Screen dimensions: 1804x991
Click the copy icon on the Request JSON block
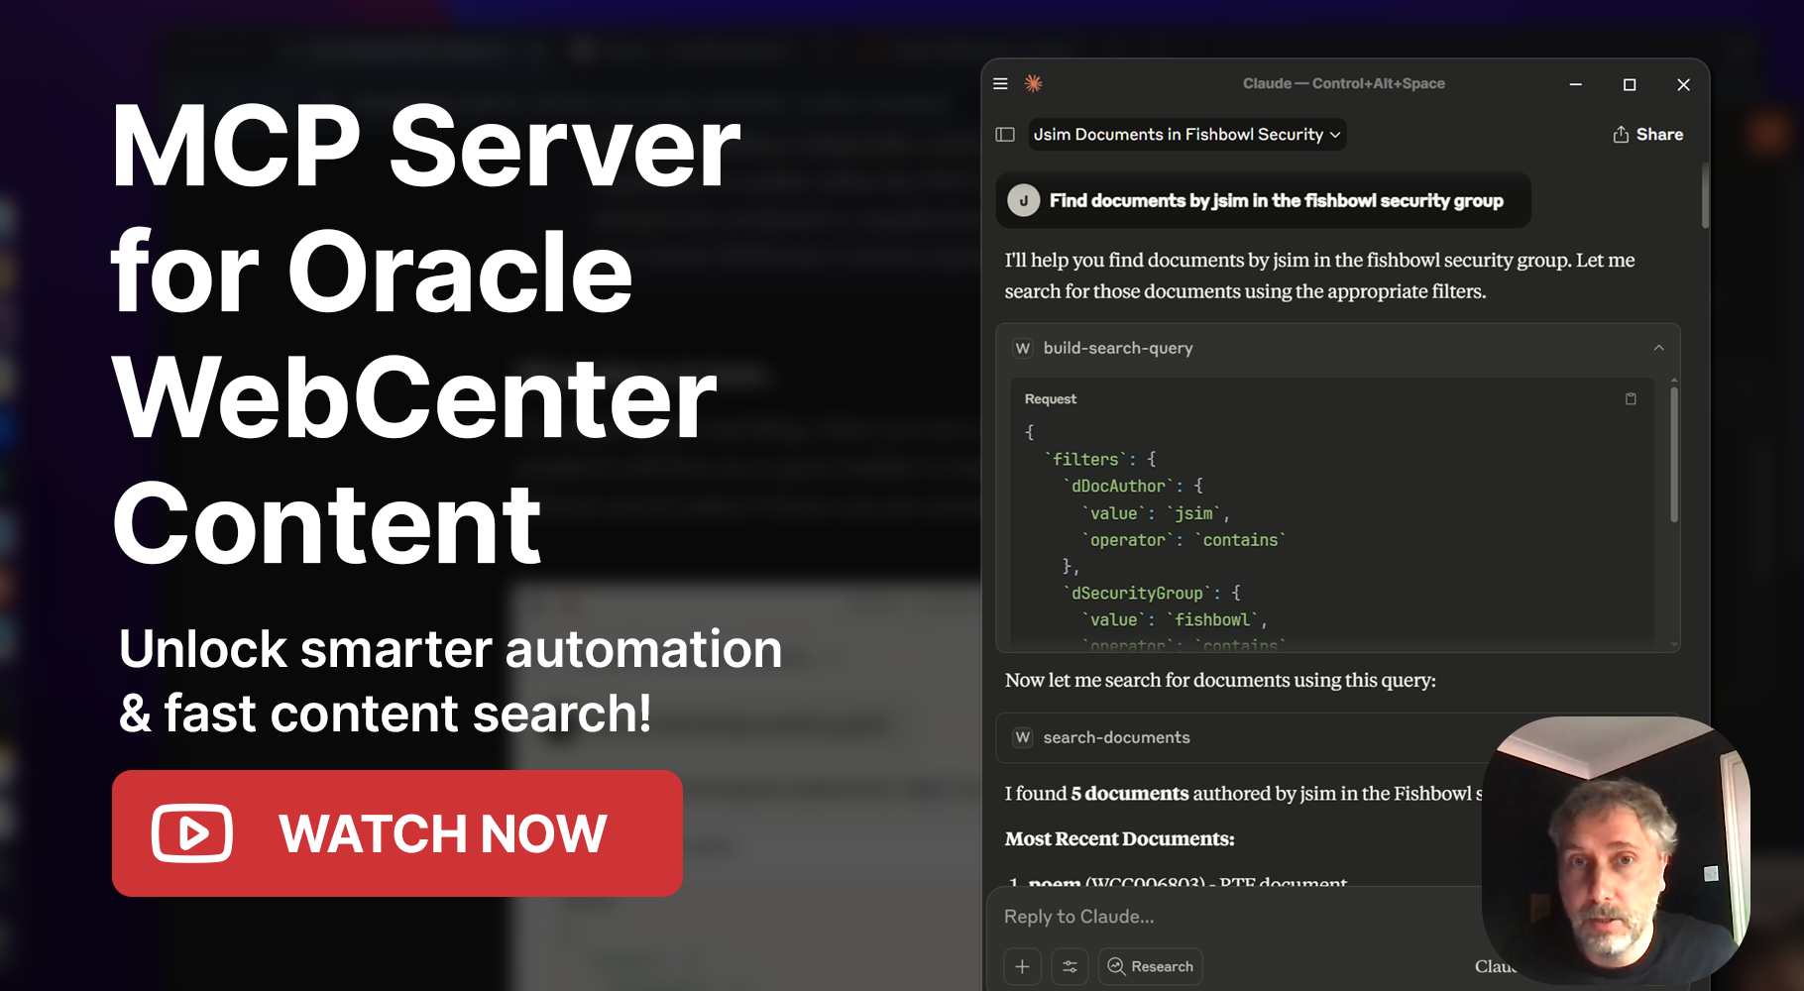1632,398
